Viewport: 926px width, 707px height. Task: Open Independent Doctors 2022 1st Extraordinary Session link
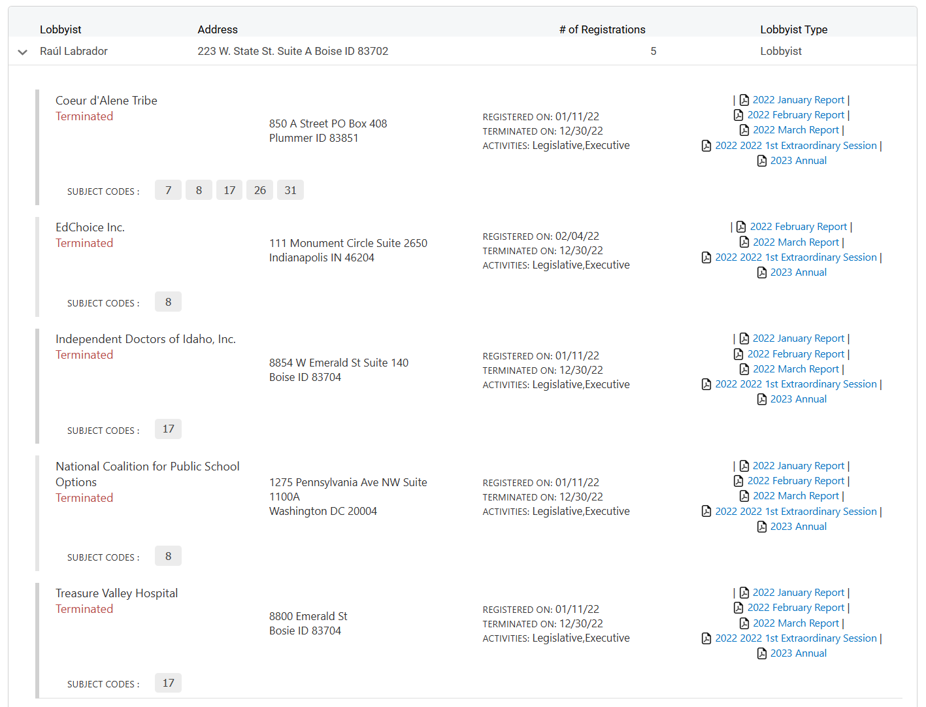coord(795,384)
